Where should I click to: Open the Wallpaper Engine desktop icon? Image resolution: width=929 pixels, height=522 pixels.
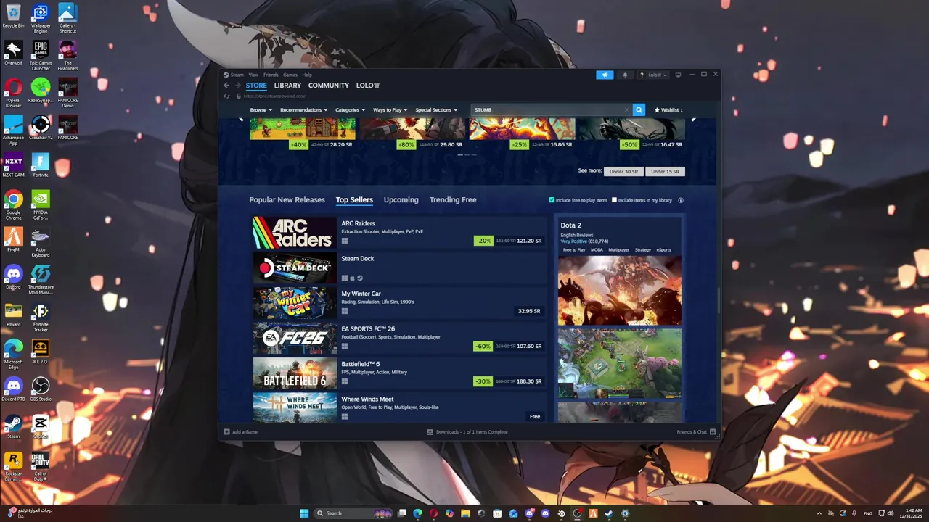pos(41,19)
